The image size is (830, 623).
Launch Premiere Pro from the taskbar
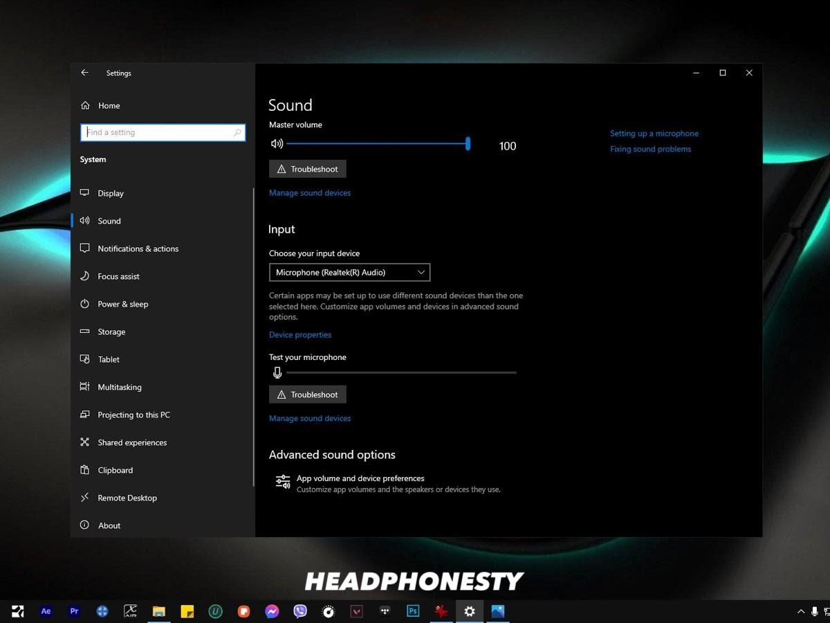(74, 611)
